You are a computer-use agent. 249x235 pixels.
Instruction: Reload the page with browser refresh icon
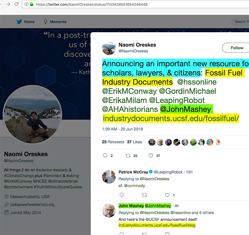[x=16, y=4]
